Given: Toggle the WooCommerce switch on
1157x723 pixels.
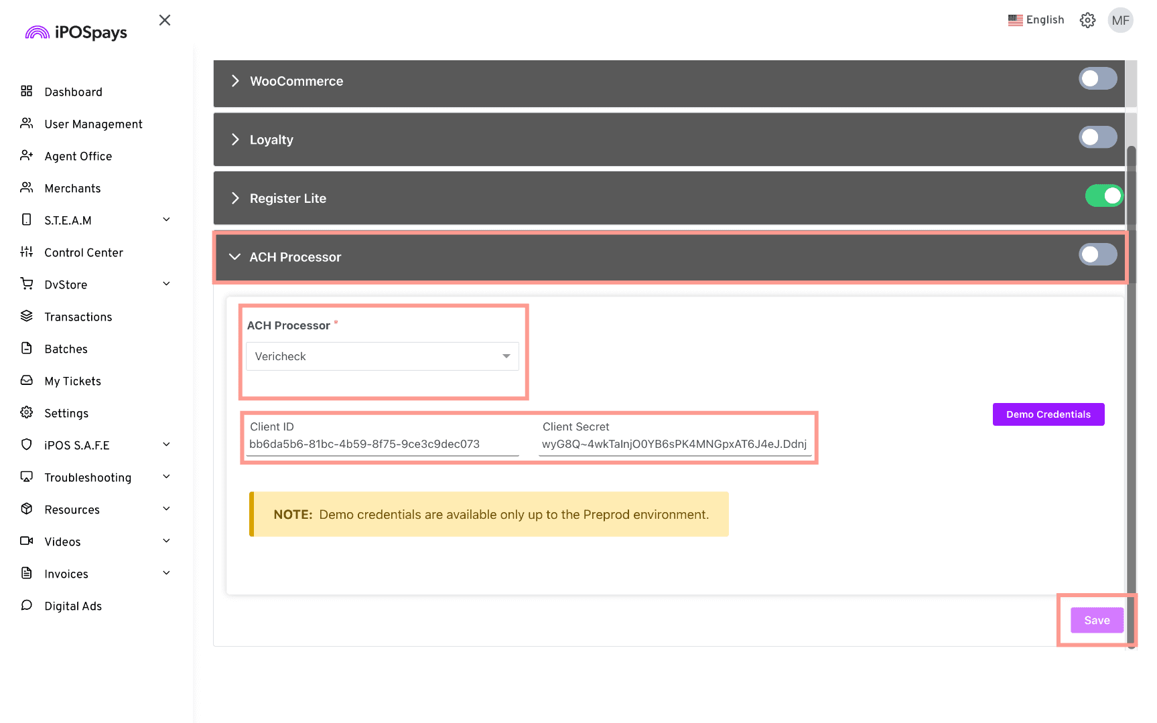Looking at the screenshot, I should [1098, 78].
